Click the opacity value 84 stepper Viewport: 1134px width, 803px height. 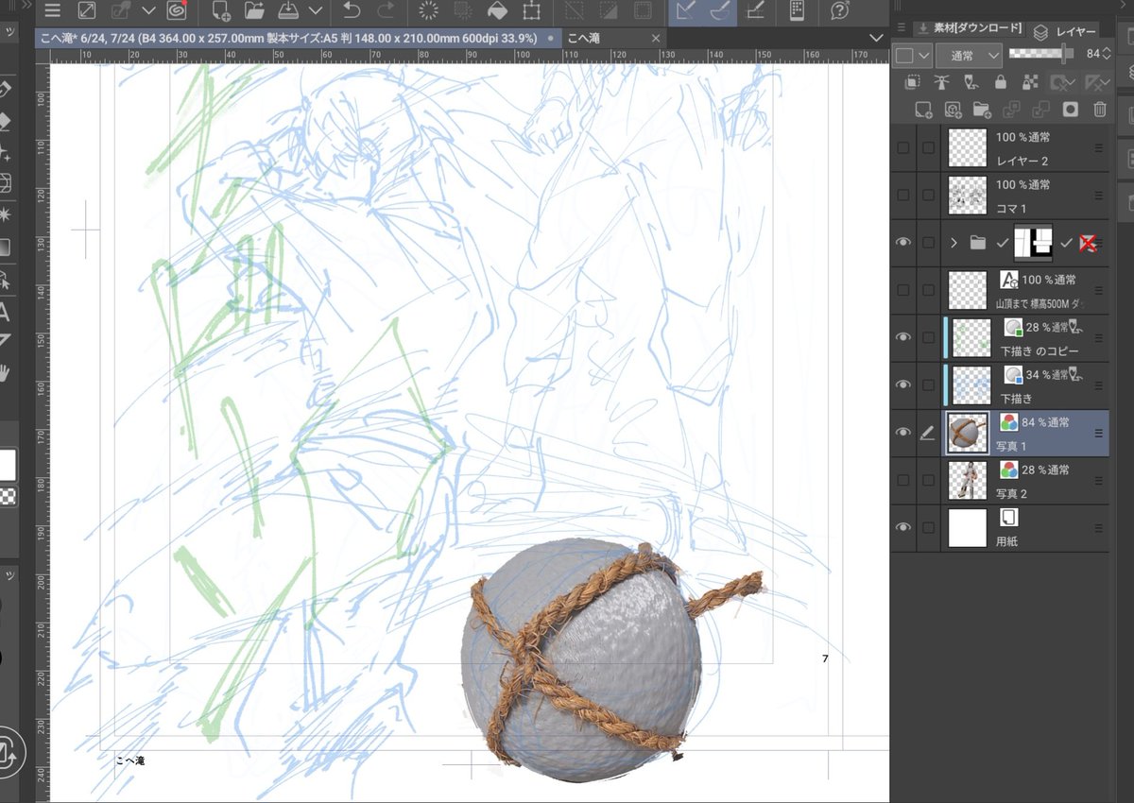[x=1106, y=55]
